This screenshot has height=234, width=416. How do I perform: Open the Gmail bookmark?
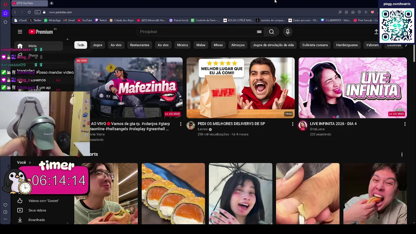[69, 20]
